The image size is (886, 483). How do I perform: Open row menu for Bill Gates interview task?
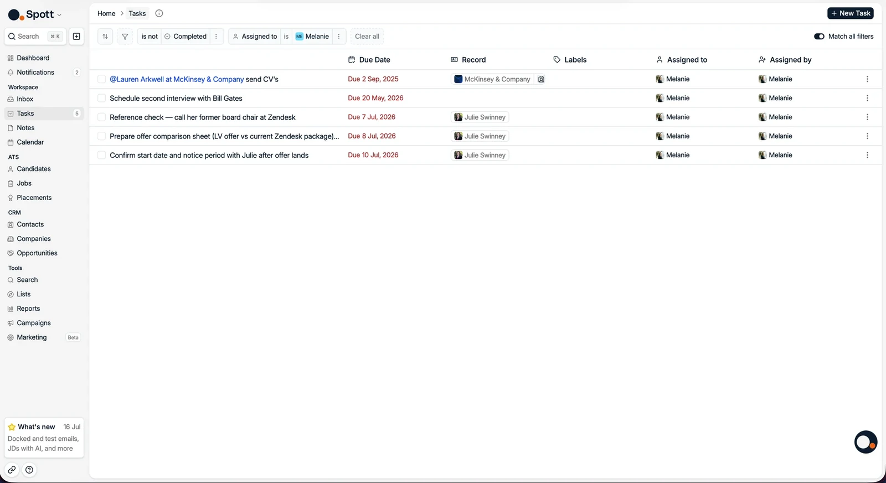867,98
